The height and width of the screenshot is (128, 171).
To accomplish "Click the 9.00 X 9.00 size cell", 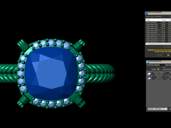I will point(159,74).
